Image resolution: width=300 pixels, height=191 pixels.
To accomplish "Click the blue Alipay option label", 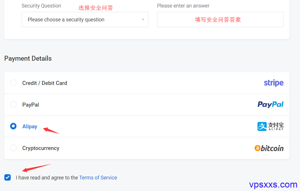I will (30, 126).
